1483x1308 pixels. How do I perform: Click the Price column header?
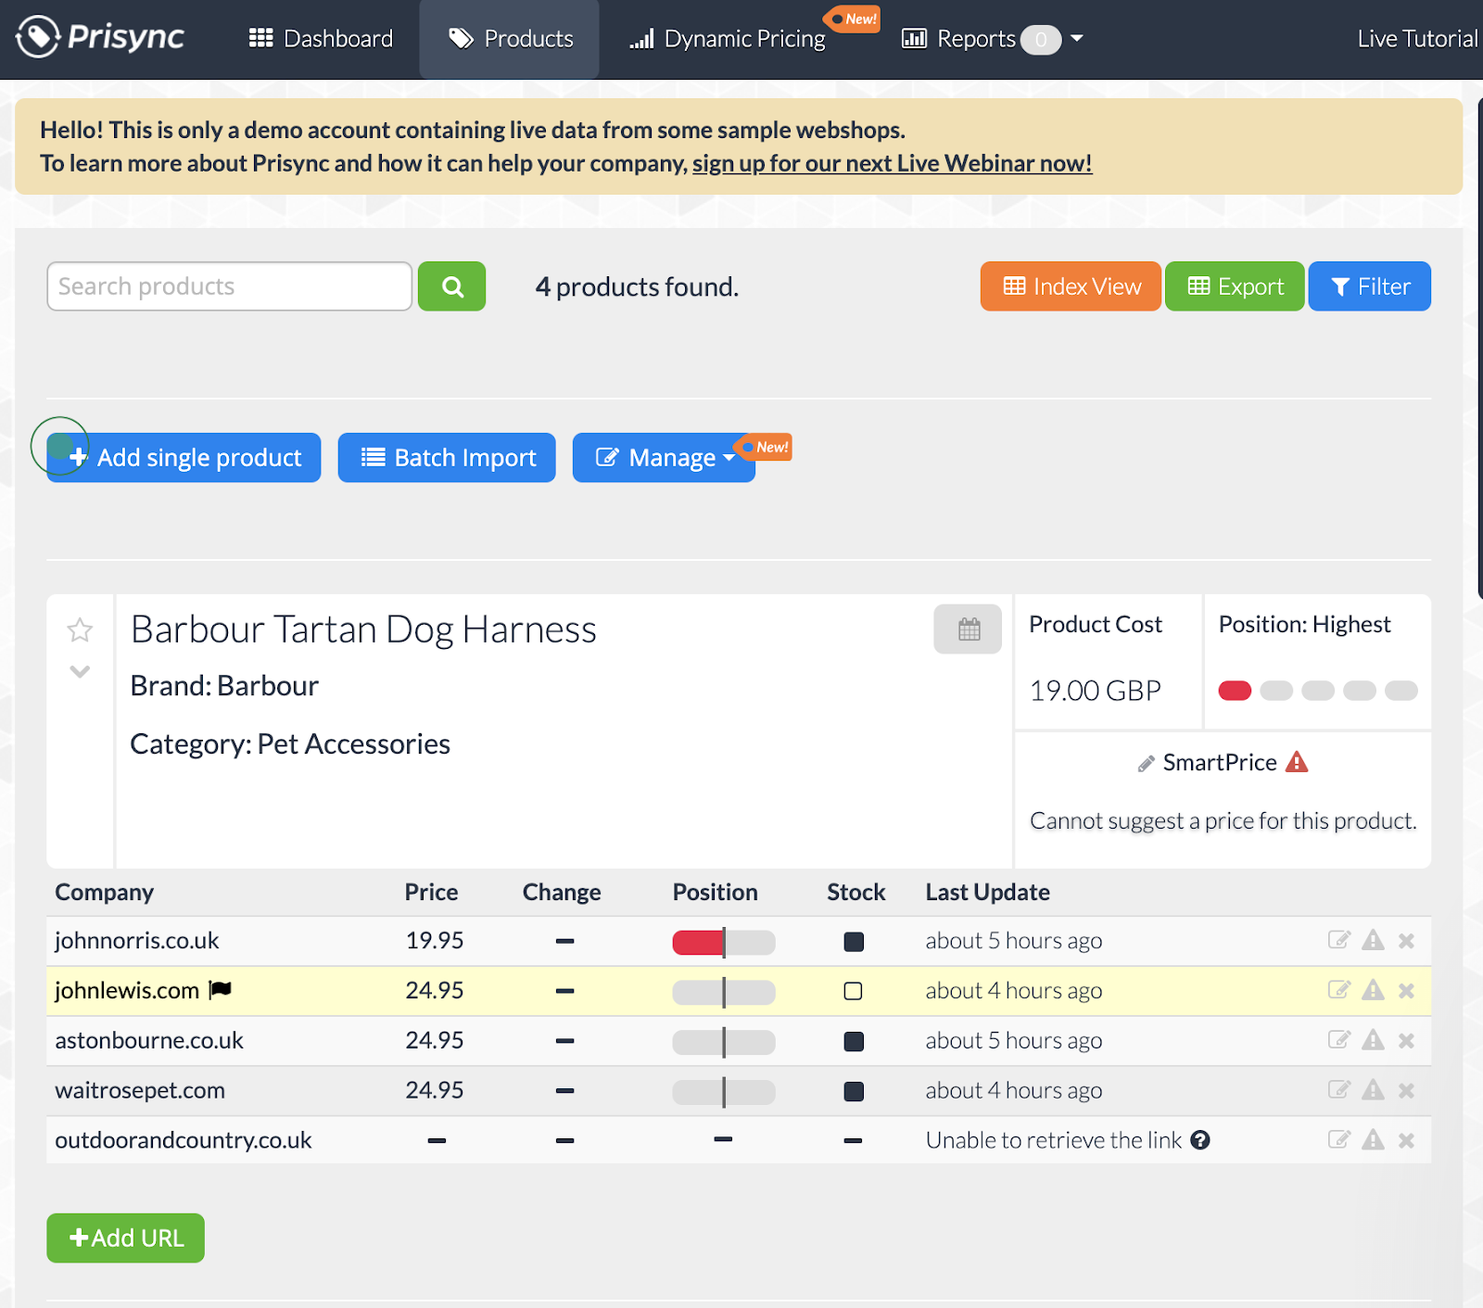click(431, 893)
